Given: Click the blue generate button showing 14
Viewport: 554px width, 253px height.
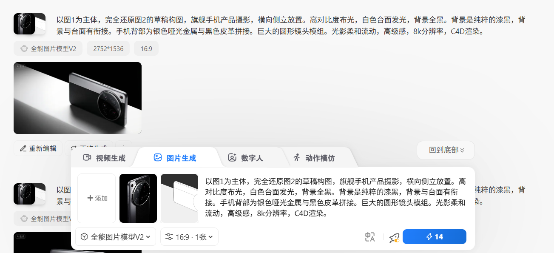Looking at the screenshot, I should click(434, 237).
